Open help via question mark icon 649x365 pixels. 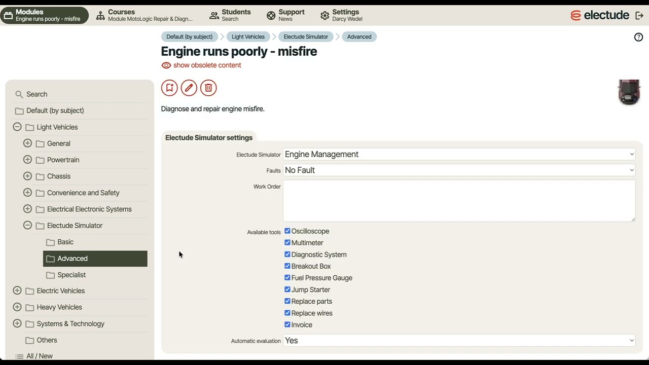tap(639, 37)
